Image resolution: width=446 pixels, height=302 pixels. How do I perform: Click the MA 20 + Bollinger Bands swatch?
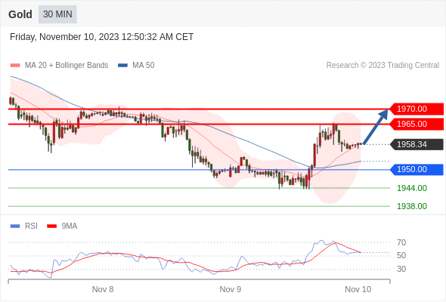(15, 66)
